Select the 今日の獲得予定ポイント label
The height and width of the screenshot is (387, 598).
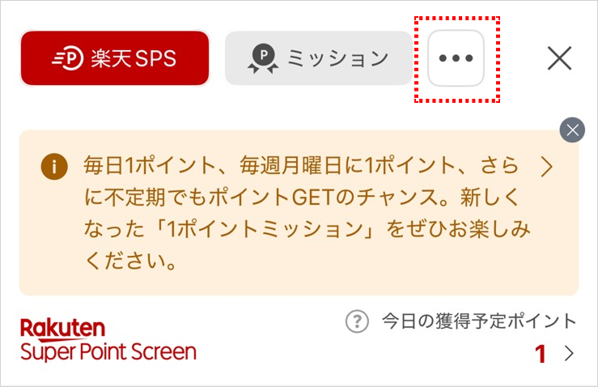point(479,321)
